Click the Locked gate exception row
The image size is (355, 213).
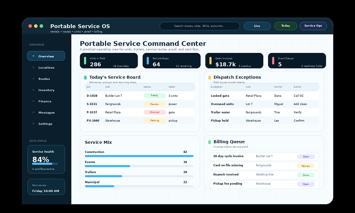coord(264,96)
